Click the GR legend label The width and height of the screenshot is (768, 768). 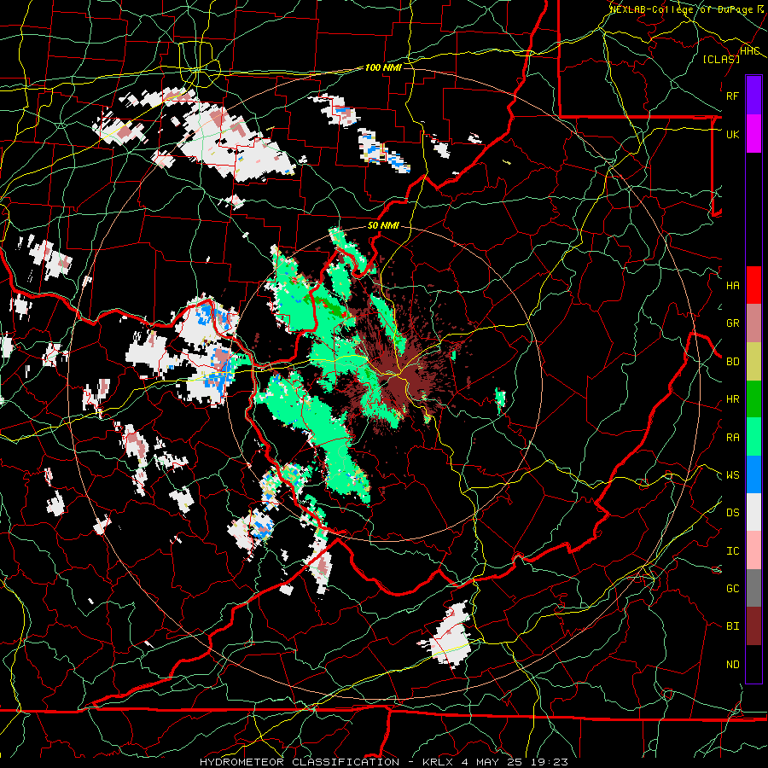pos(732,323)
